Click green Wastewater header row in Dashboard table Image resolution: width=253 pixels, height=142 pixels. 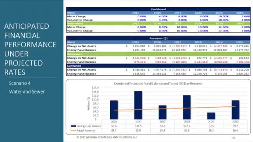tap(159, 24)
